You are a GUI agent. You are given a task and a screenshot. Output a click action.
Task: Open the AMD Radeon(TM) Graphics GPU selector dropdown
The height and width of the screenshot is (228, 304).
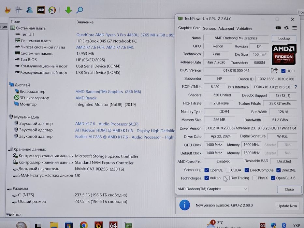(x=212, y=189)
